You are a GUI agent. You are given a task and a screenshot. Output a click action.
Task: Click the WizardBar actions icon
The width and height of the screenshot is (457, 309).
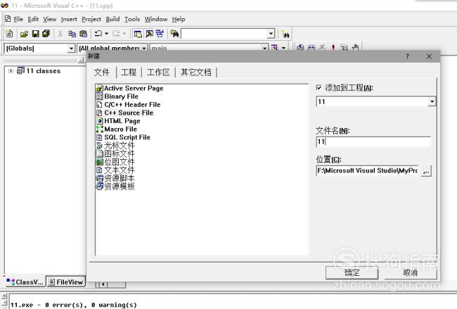[274, 48]
